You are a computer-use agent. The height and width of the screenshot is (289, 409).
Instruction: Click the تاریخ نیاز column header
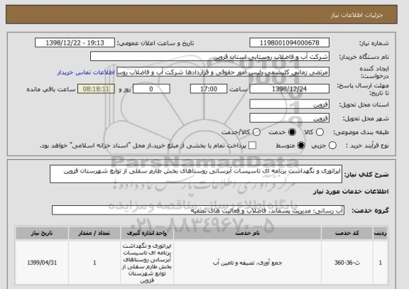pos(42,233)
